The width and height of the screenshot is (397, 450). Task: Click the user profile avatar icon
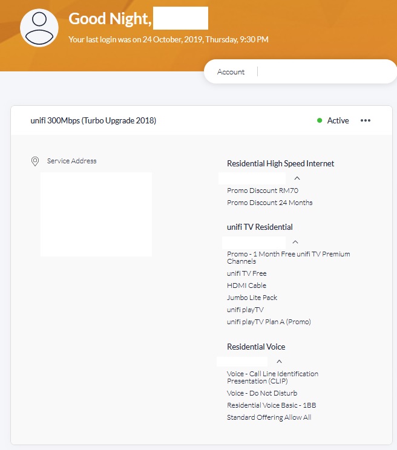pos(39,28)
